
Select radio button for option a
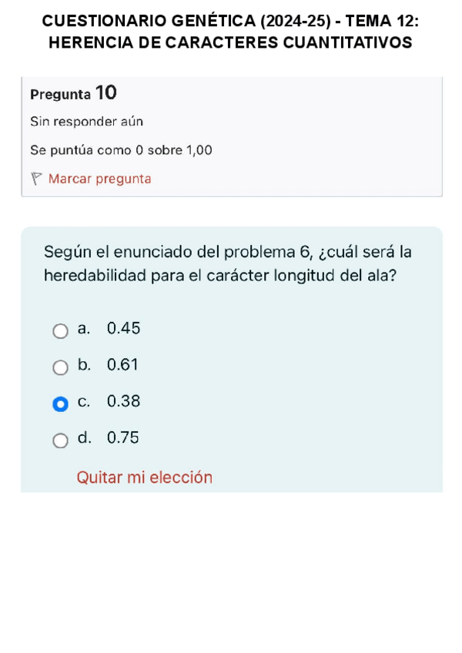tap(60, 330)
